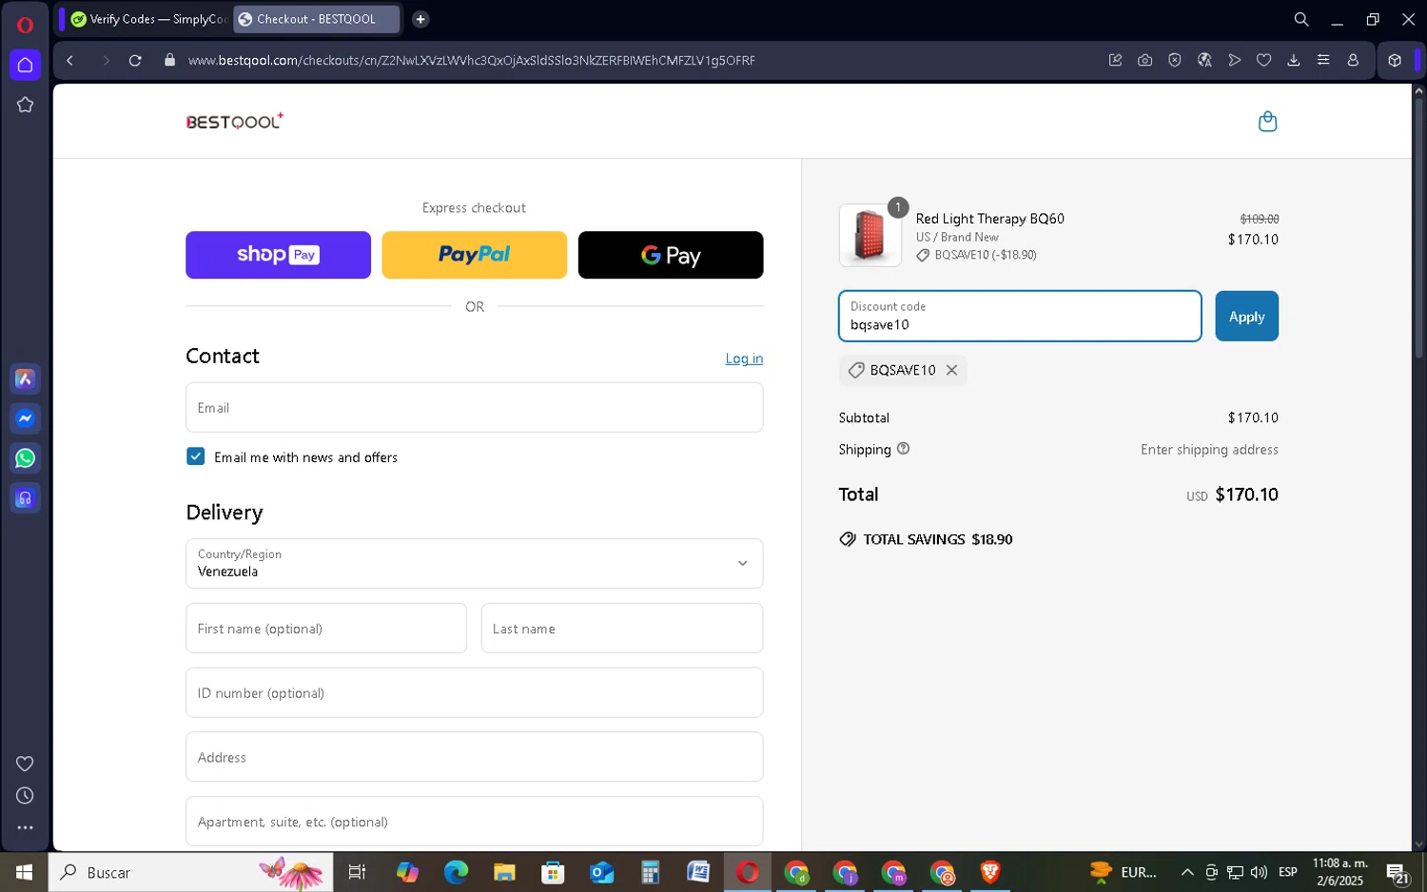Open the search tabs magnifier icon
Viewport: 1427px width, 892px height.
[x=1301, y=19]
